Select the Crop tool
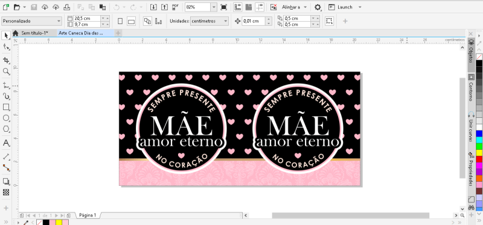 point(6,60)
